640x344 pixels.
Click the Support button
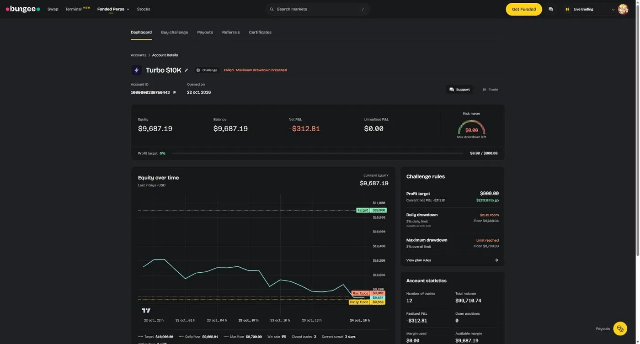tap(459, 90)
